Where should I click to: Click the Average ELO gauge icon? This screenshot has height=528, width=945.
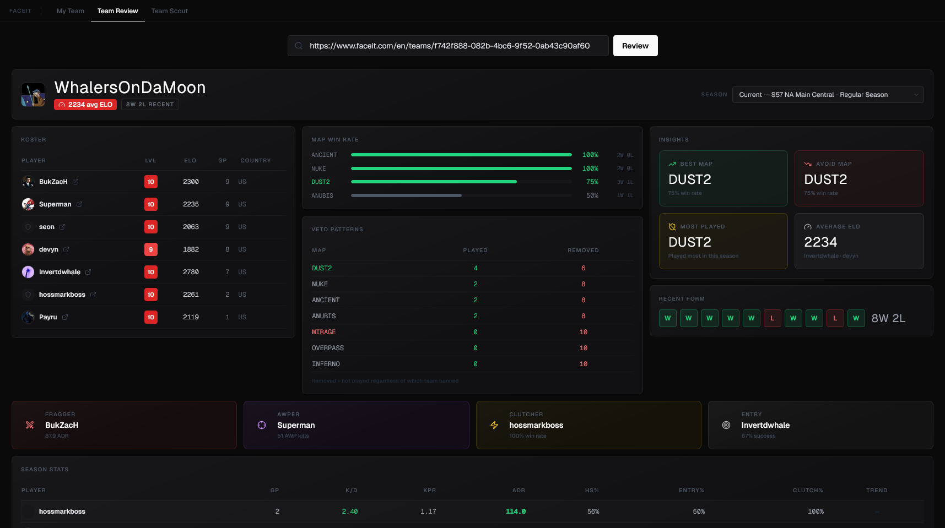tap(808, 227)
